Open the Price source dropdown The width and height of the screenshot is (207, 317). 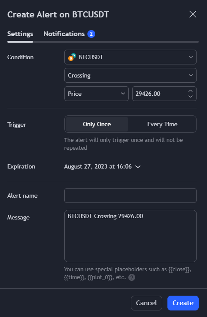tap(97, 94)
